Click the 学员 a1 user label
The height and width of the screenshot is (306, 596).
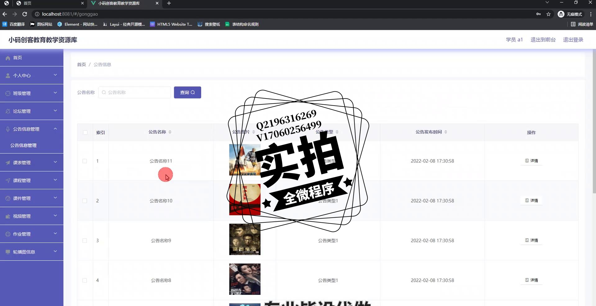pyautogui.click(x=514, y=40)
